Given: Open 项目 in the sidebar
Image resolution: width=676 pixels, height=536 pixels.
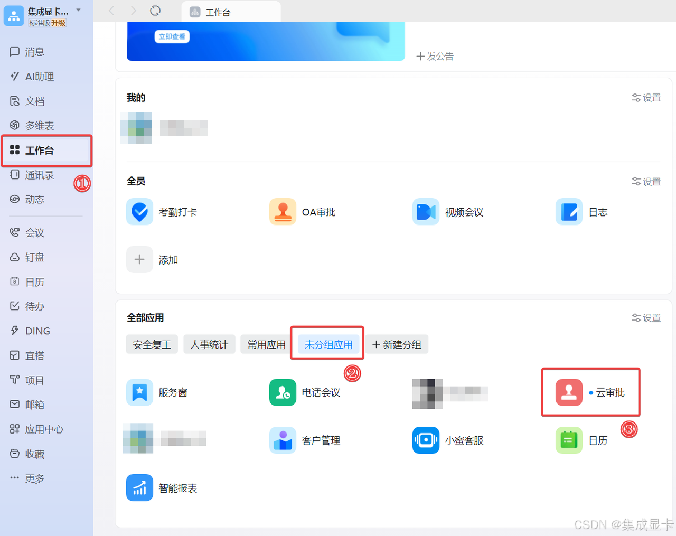Looking at the screenshot, I should coord(27,380).
